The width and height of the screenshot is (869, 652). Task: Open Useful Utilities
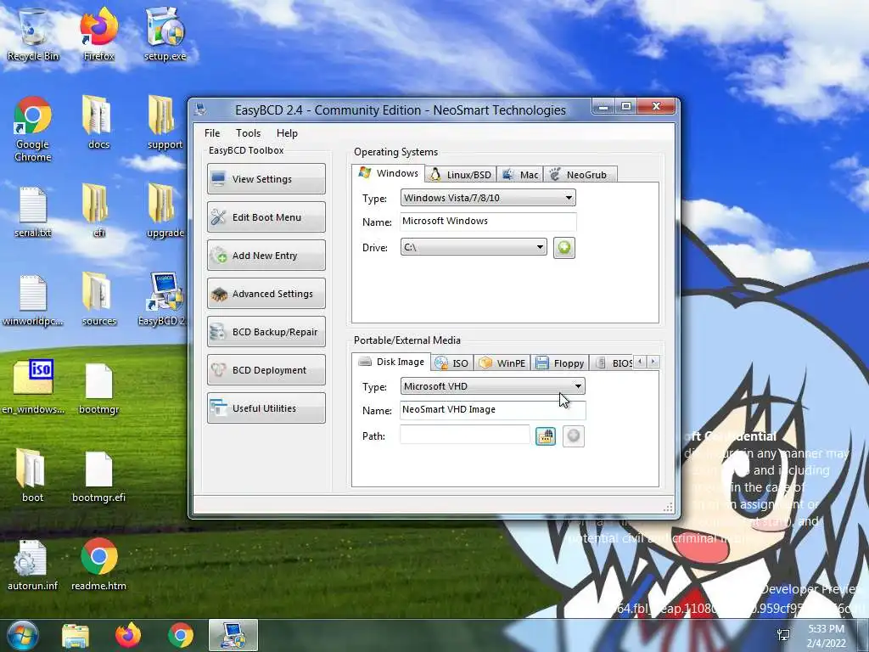(266, 408)
